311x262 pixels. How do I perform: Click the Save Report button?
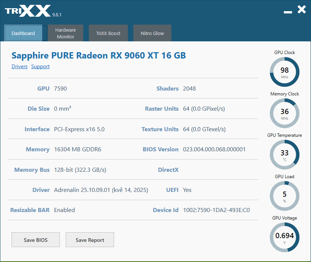pos(90,240)
